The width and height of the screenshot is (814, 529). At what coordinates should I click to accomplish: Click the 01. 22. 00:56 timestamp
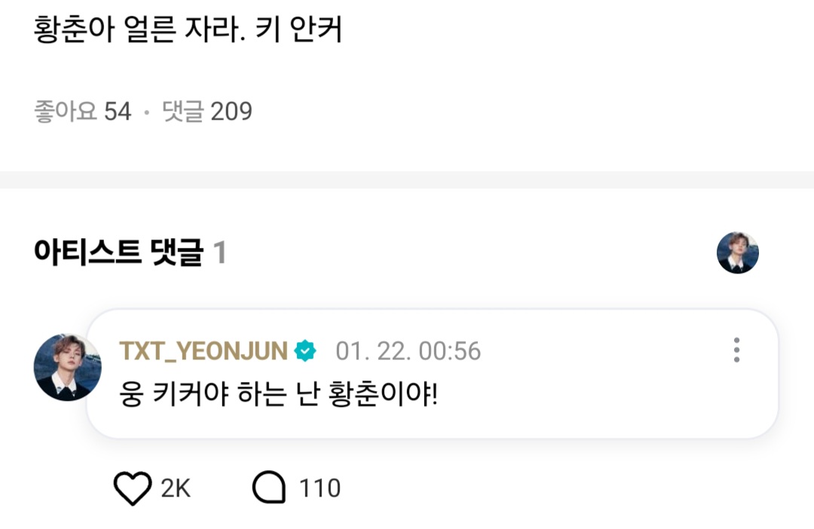408,351
